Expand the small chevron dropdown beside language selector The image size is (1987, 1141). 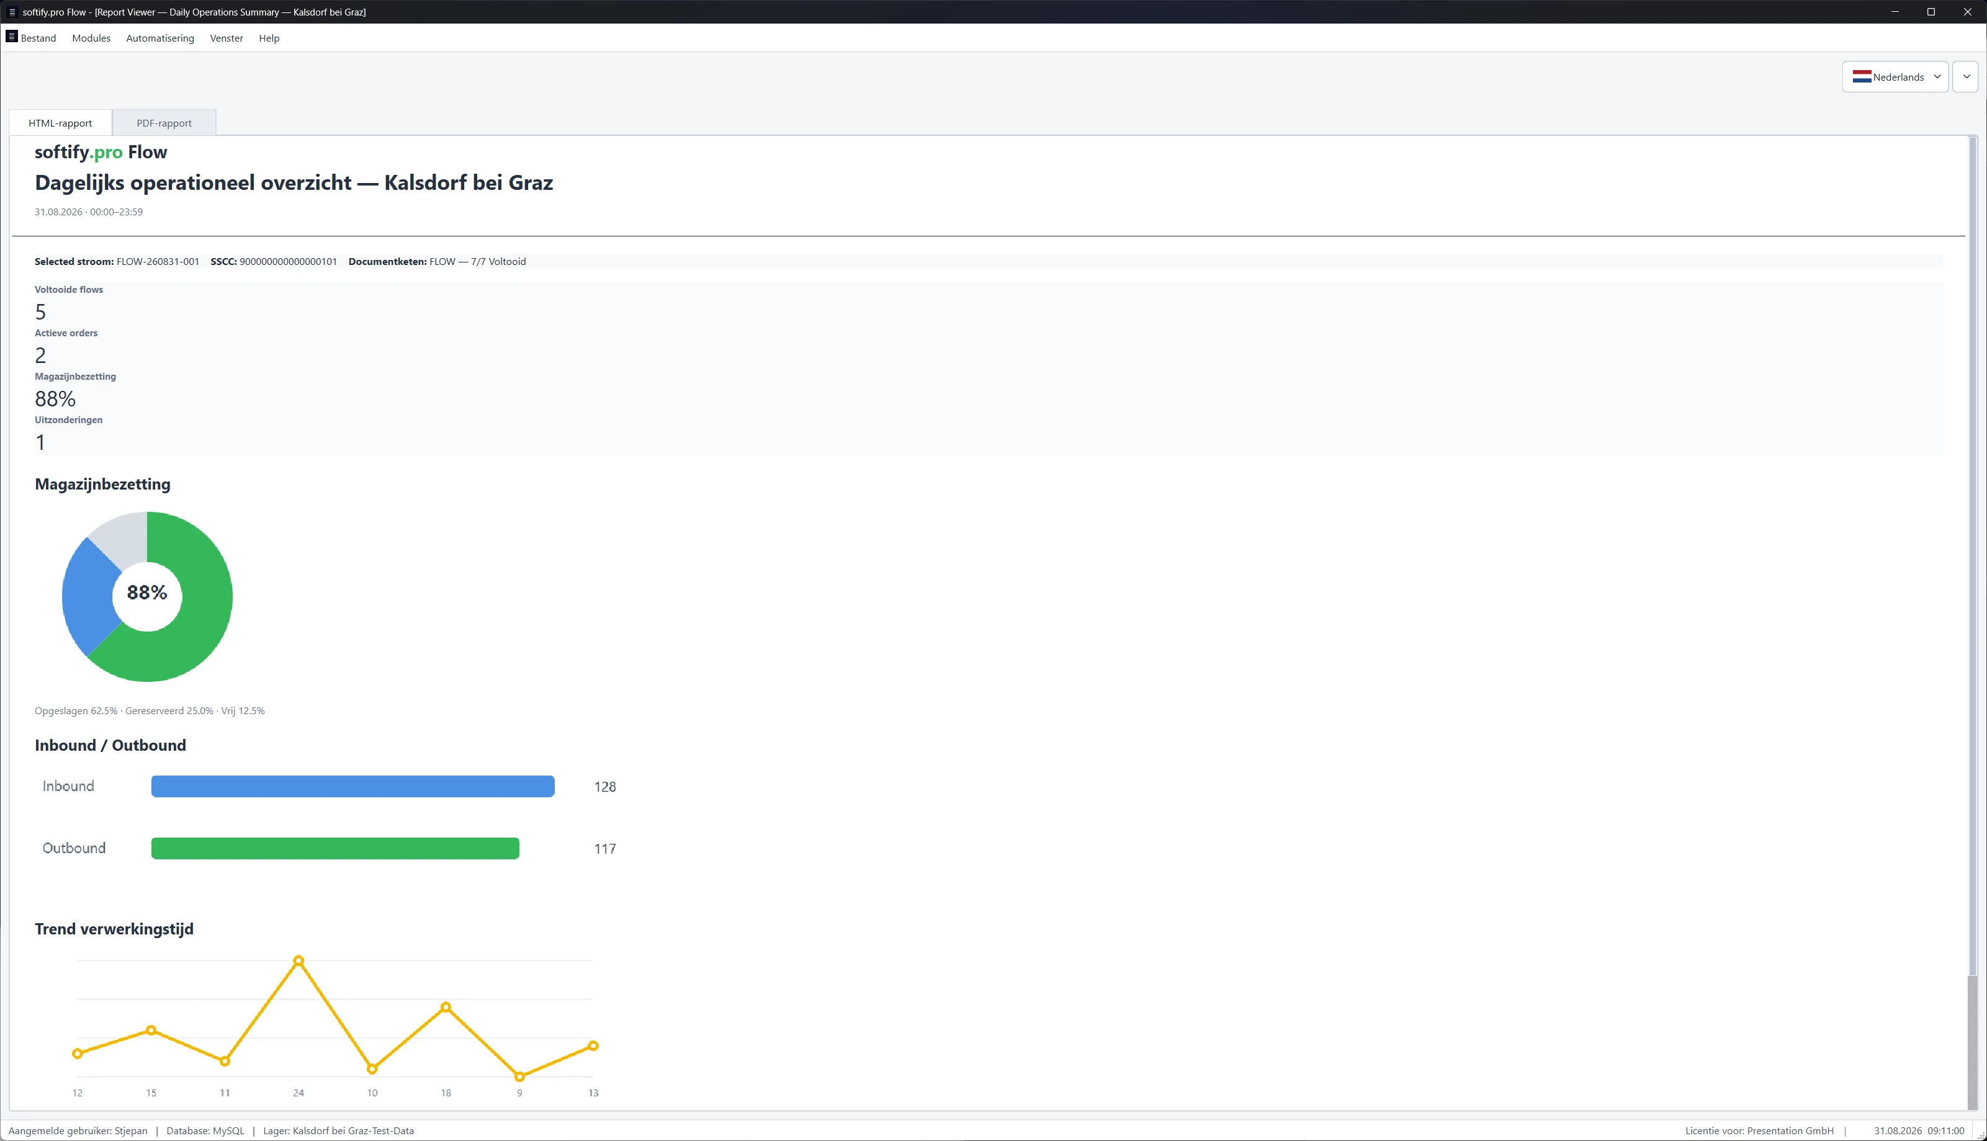tap(1966, 77)
